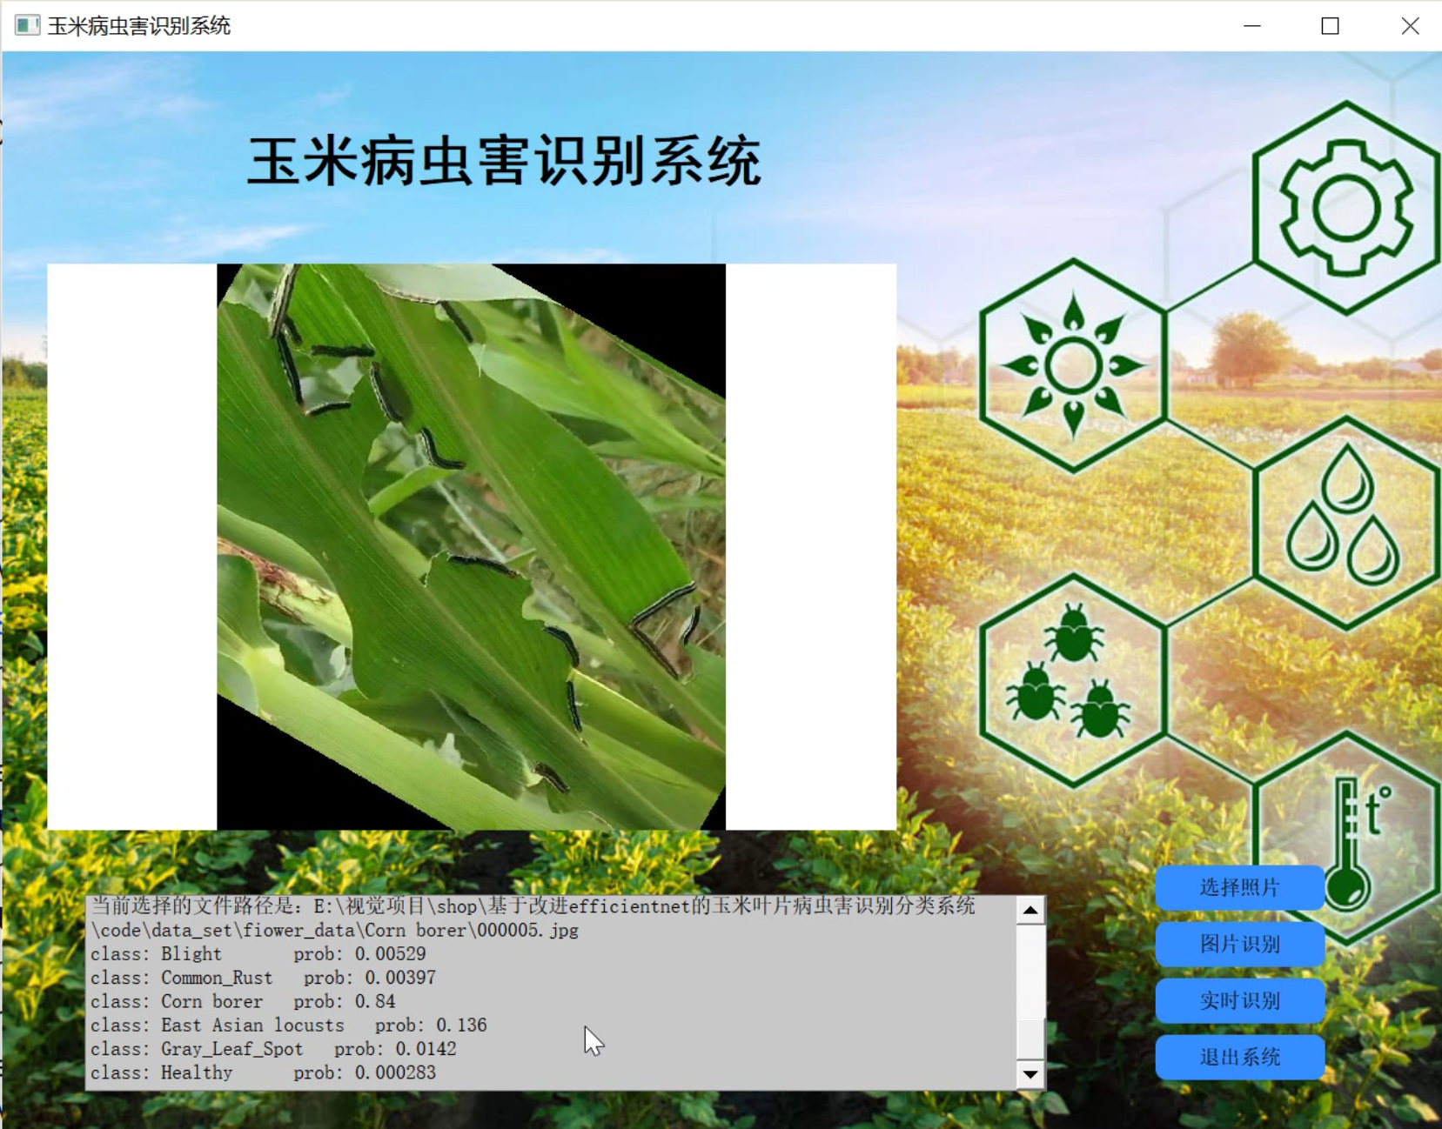1442x1129 pixels.
Task: Click the scroll up arrow in output box
Action: click(x=1030, y=911)
